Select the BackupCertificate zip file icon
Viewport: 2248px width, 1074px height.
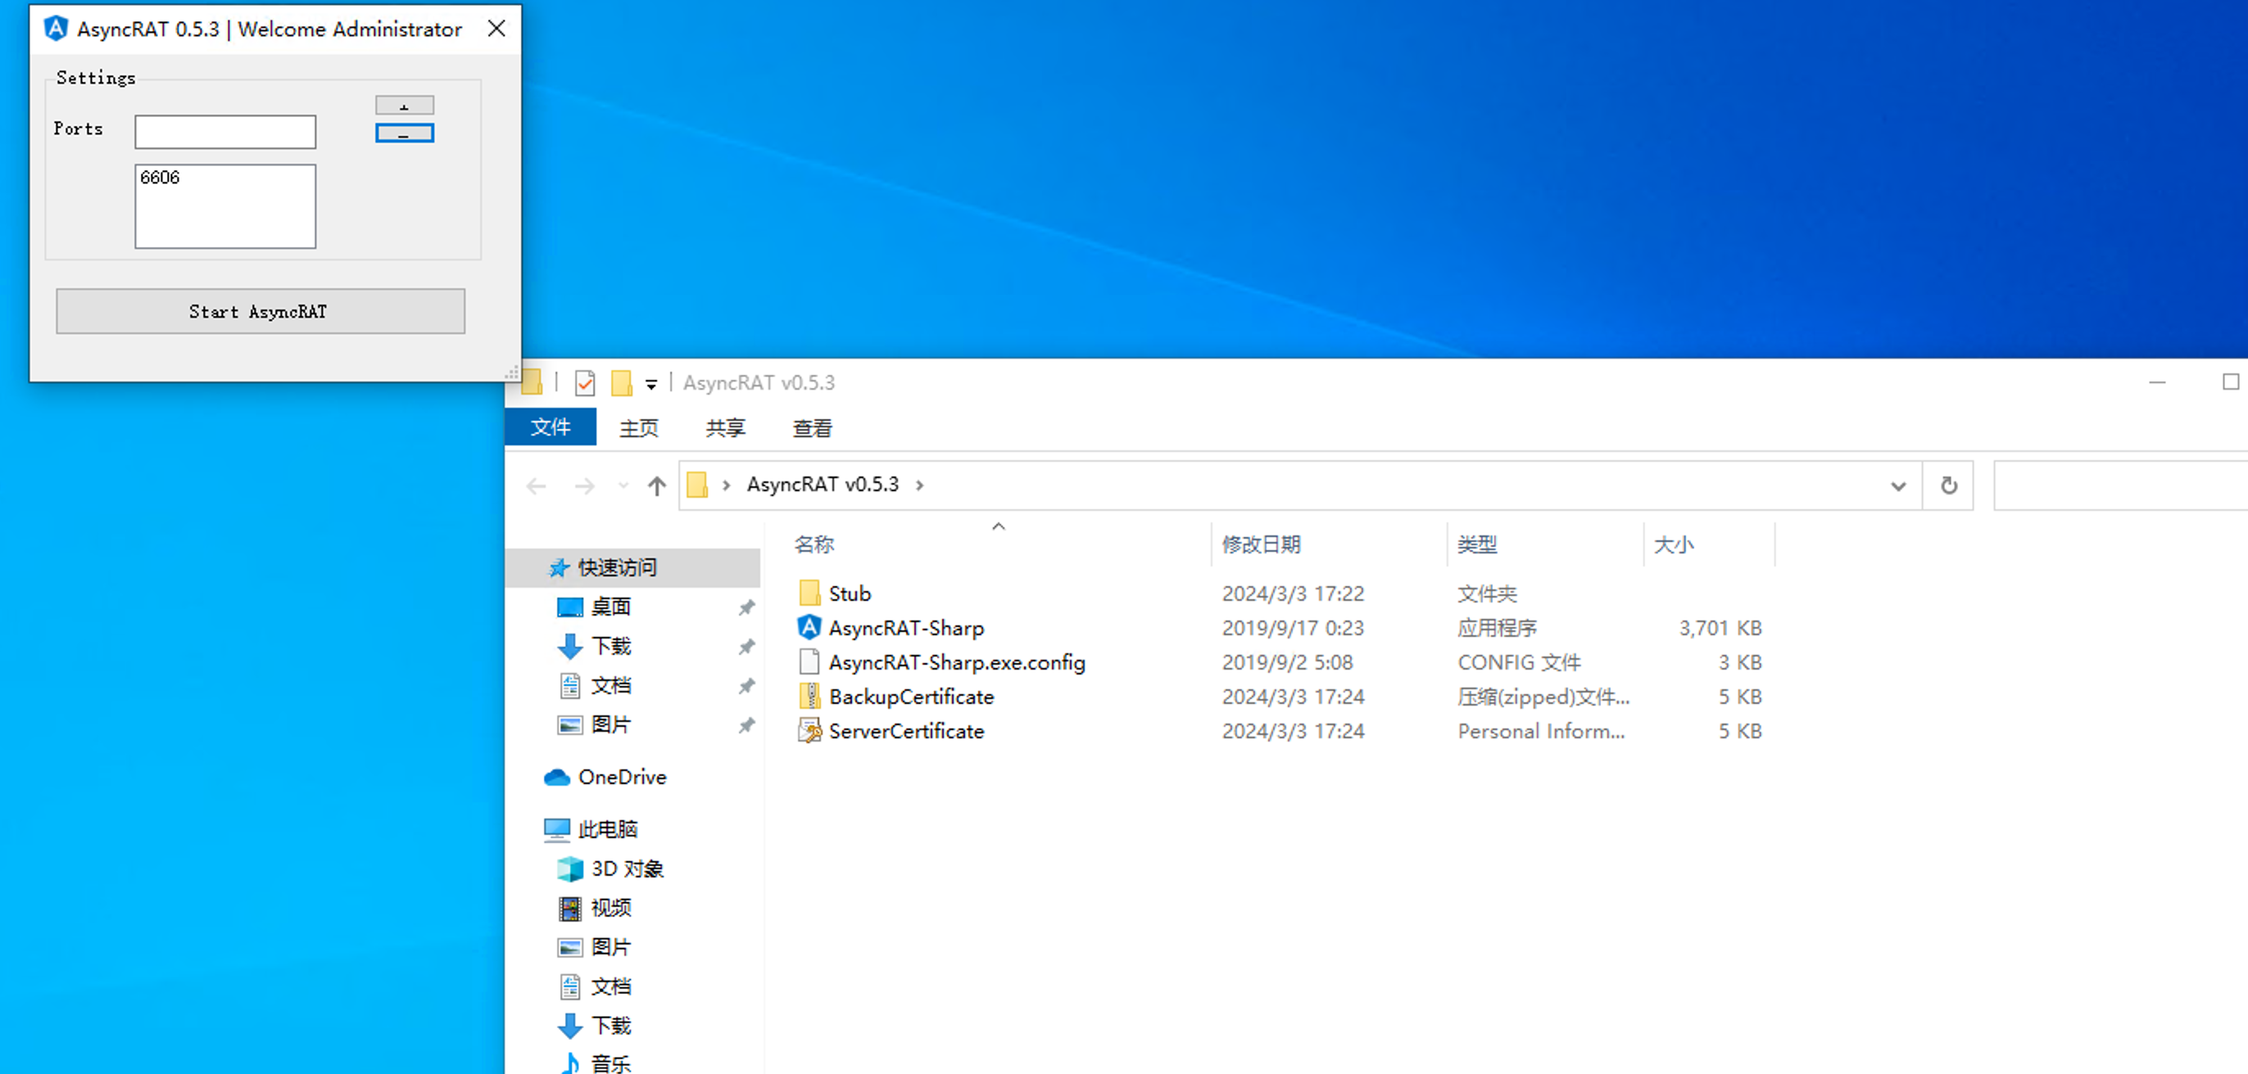(810, 697)
